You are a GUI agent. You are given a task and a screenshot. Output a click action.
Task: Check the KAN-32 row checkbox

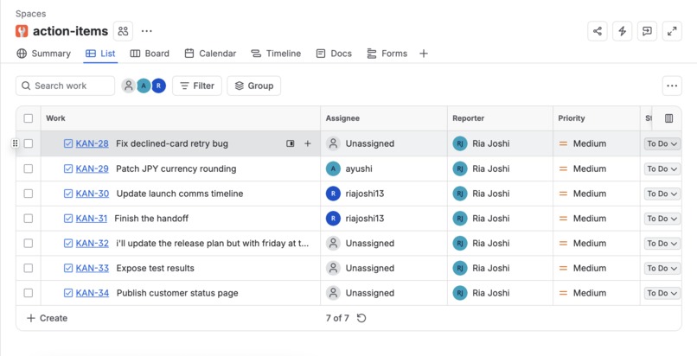[x=29, y=244]
